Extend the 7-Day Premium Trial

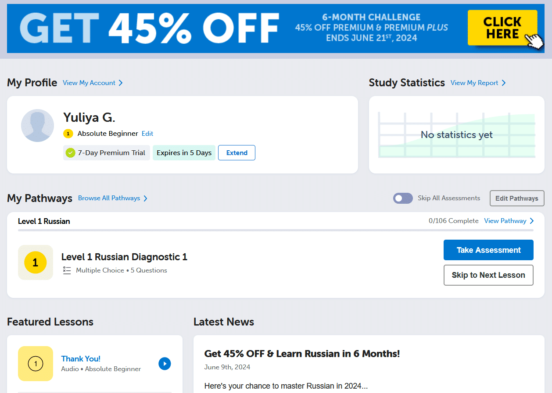point(237,153)
